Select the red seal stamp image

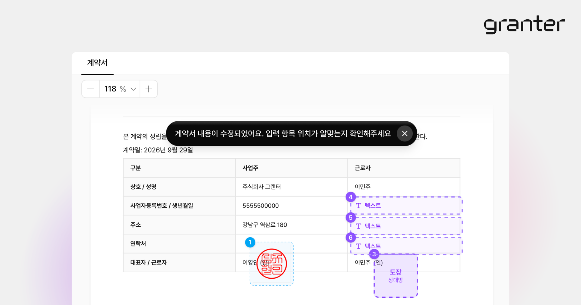point(272,264)
